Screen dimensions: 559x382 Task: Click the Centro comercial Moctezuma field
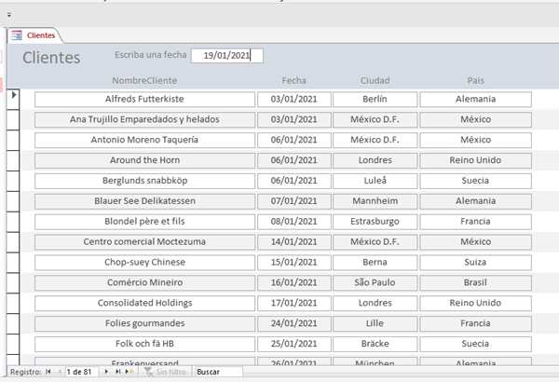pos(144,242)
